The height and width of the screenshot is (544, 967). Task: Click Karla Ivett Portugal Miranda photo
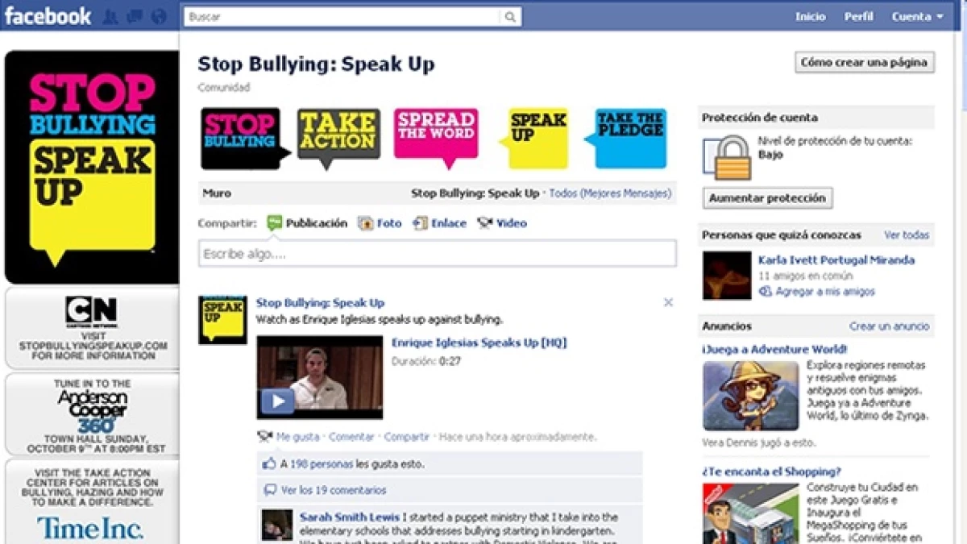click(x=727, y=276)
